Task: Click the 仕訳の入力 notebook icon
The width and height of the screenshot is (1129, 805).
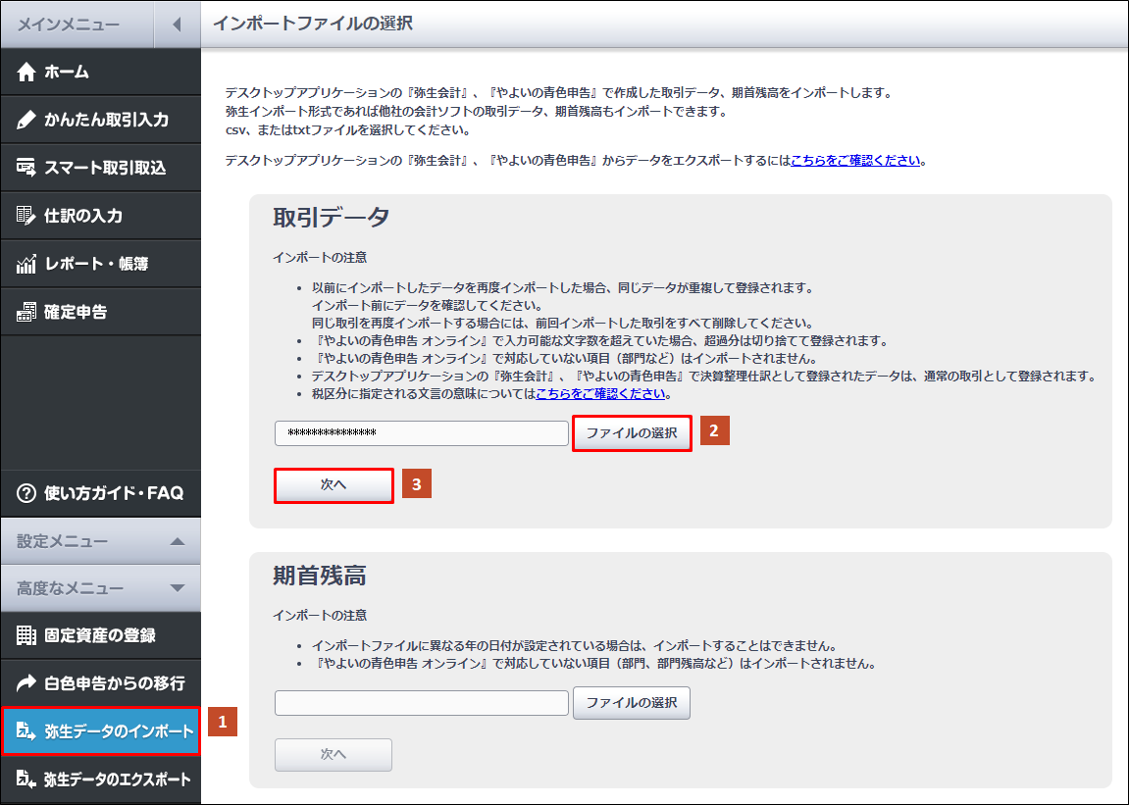Action: (26, 216)
